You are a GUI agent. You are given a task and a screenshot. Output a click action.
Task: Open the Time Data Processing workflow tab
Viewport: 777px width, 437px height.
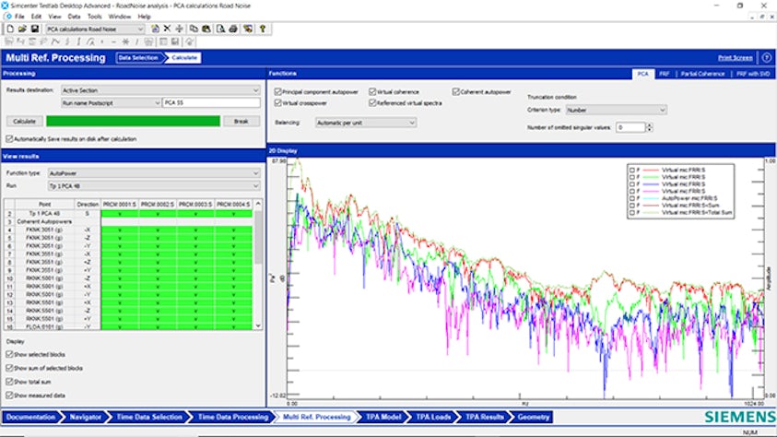click(x=233, y=418)
